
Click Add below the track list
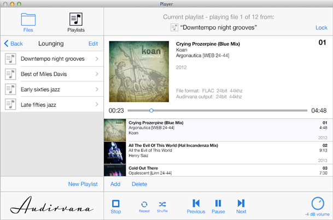coord(115,184)
